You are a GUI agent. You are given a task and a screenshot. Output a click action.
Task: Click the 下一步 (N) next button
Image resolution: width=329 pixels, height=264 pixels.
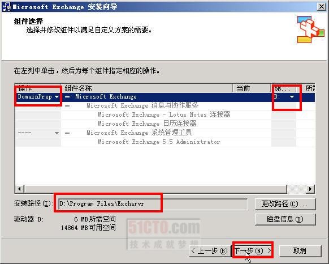point(253,251)
